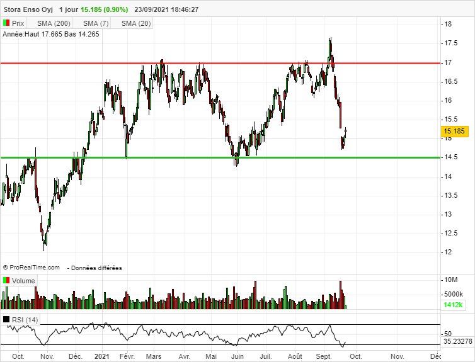Viewport: 475px width, 362px height.
Task: Open the RSI (14) panel label
Action: (x=25, y=320)
